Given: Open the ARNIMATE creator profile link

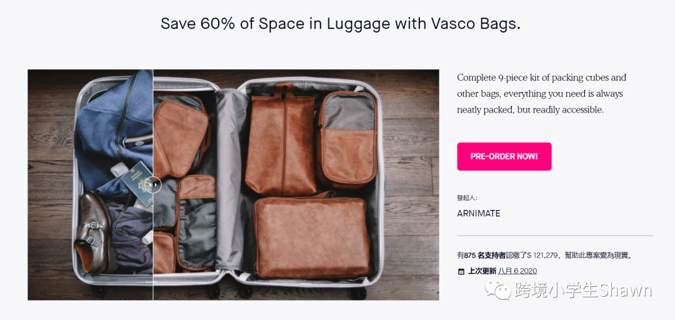Looking at the screenshot, I should point(479,213).
